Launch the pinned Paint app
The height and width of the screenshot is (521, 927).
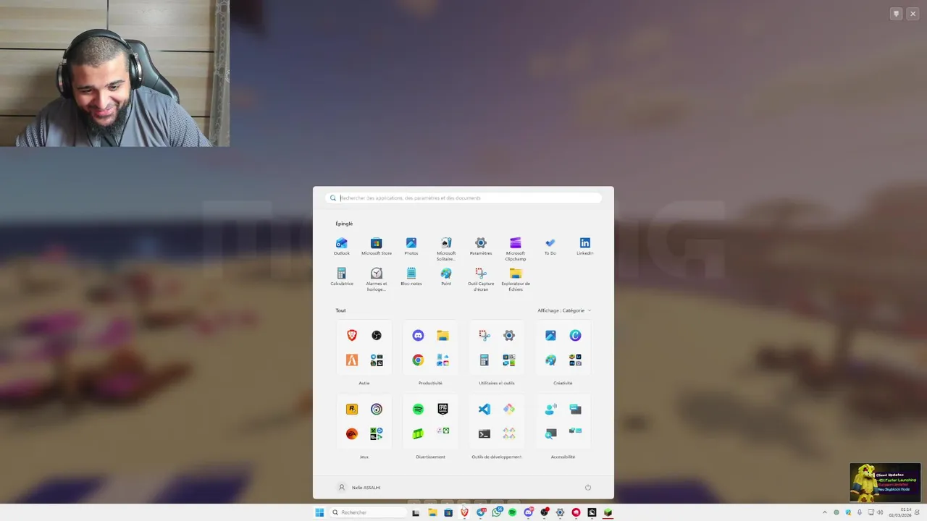pos(446,276)
